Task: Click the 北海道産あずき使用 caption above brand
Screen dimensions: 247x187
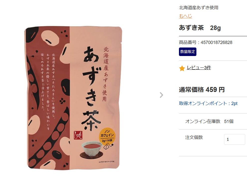Action: 198,7
